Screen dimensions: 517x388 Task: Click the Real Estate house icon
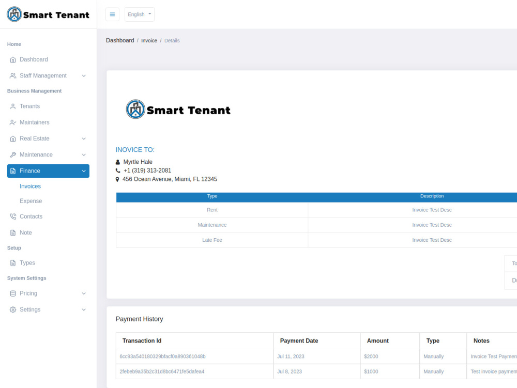pyautogui.click(x=13, y=138)
